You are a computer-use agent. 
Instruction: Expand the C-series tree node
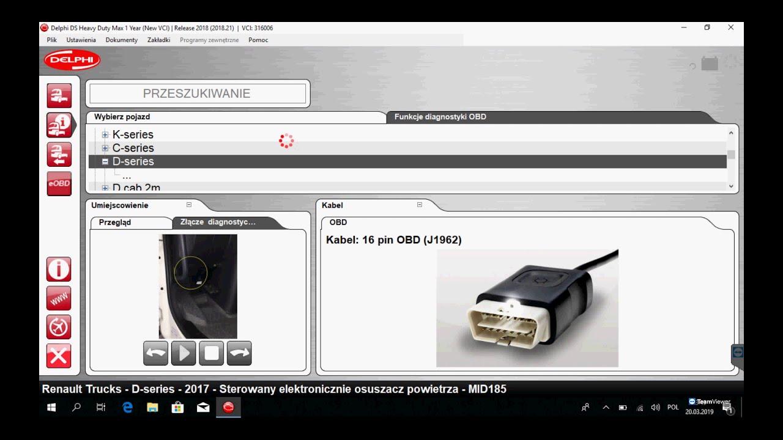pyautogui.click(x=105, y=148)
